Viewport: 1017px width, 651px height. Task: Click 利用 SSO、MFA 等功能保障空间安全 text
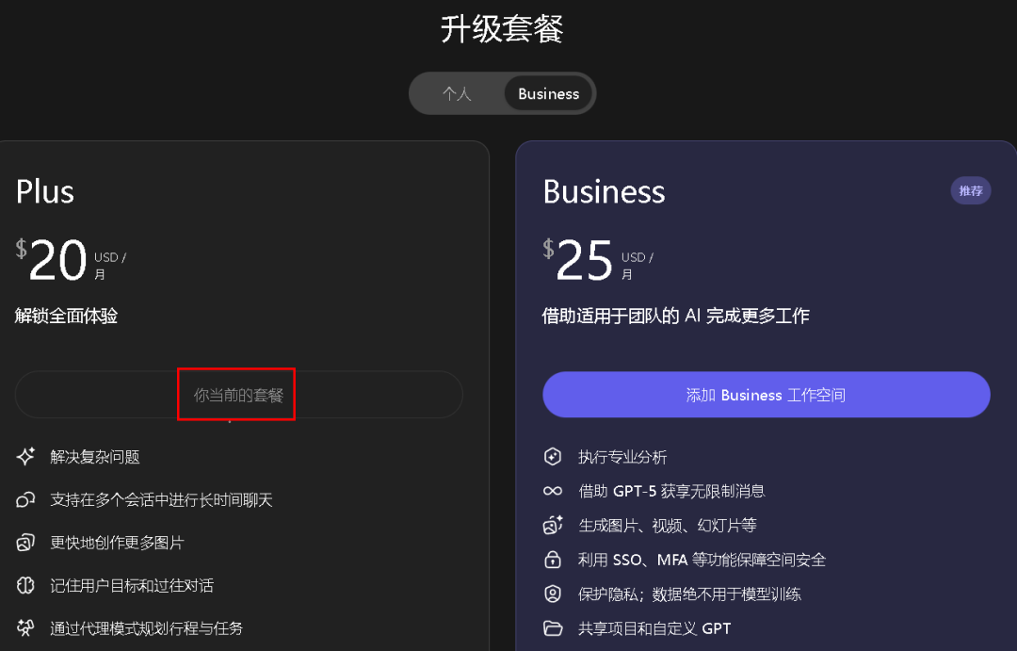point(702,560)
